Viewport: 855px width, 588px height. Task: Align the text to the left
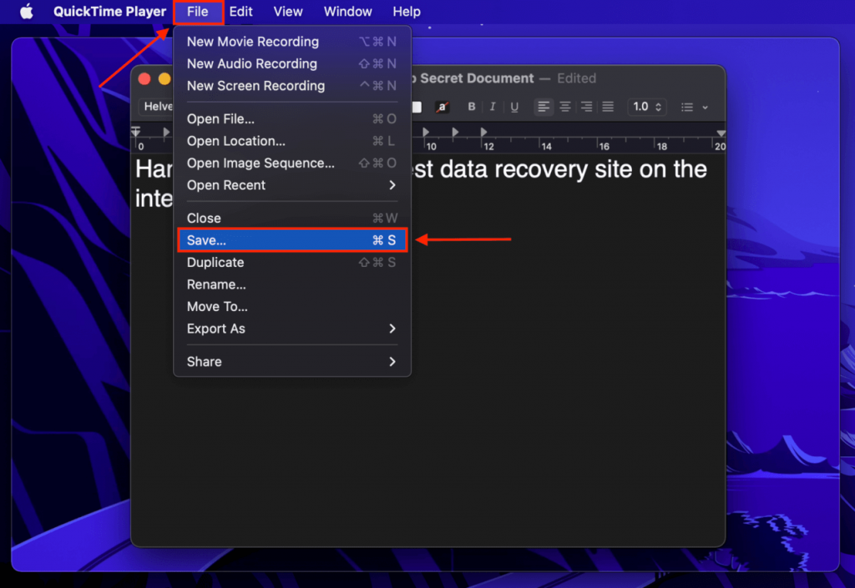coord(544,107)
